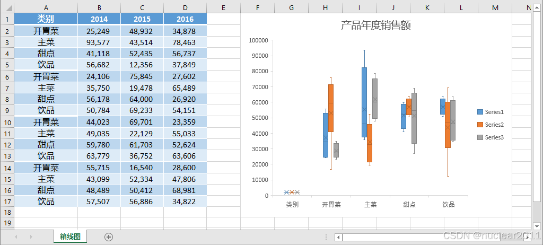Select the Series1 blue legend swatch
Viewport: 543px width, 245px height.
(480, 112)
